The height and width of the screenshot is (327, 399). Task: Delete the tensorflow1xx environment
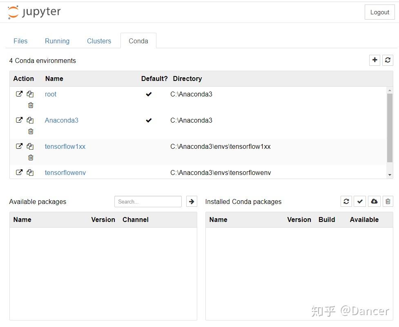pyautogui.click(x=31, y=157)
